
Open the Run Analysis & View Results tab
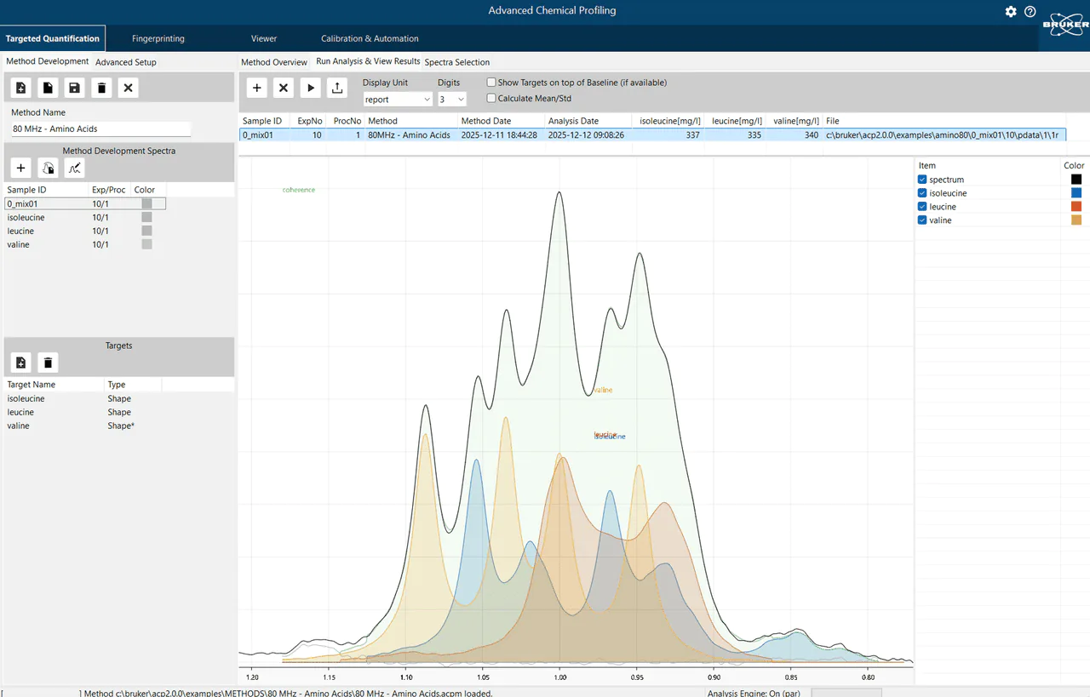(368, 61)
